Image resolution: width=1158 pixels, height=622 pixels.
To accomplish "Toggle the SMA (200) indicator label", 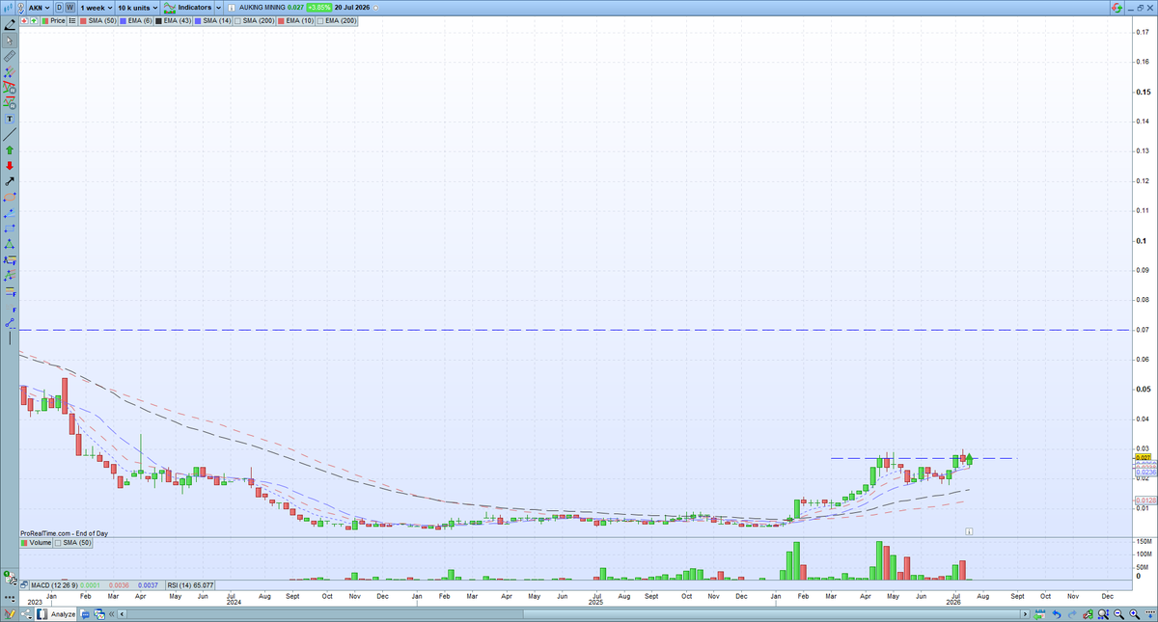I will click(254, 20).
